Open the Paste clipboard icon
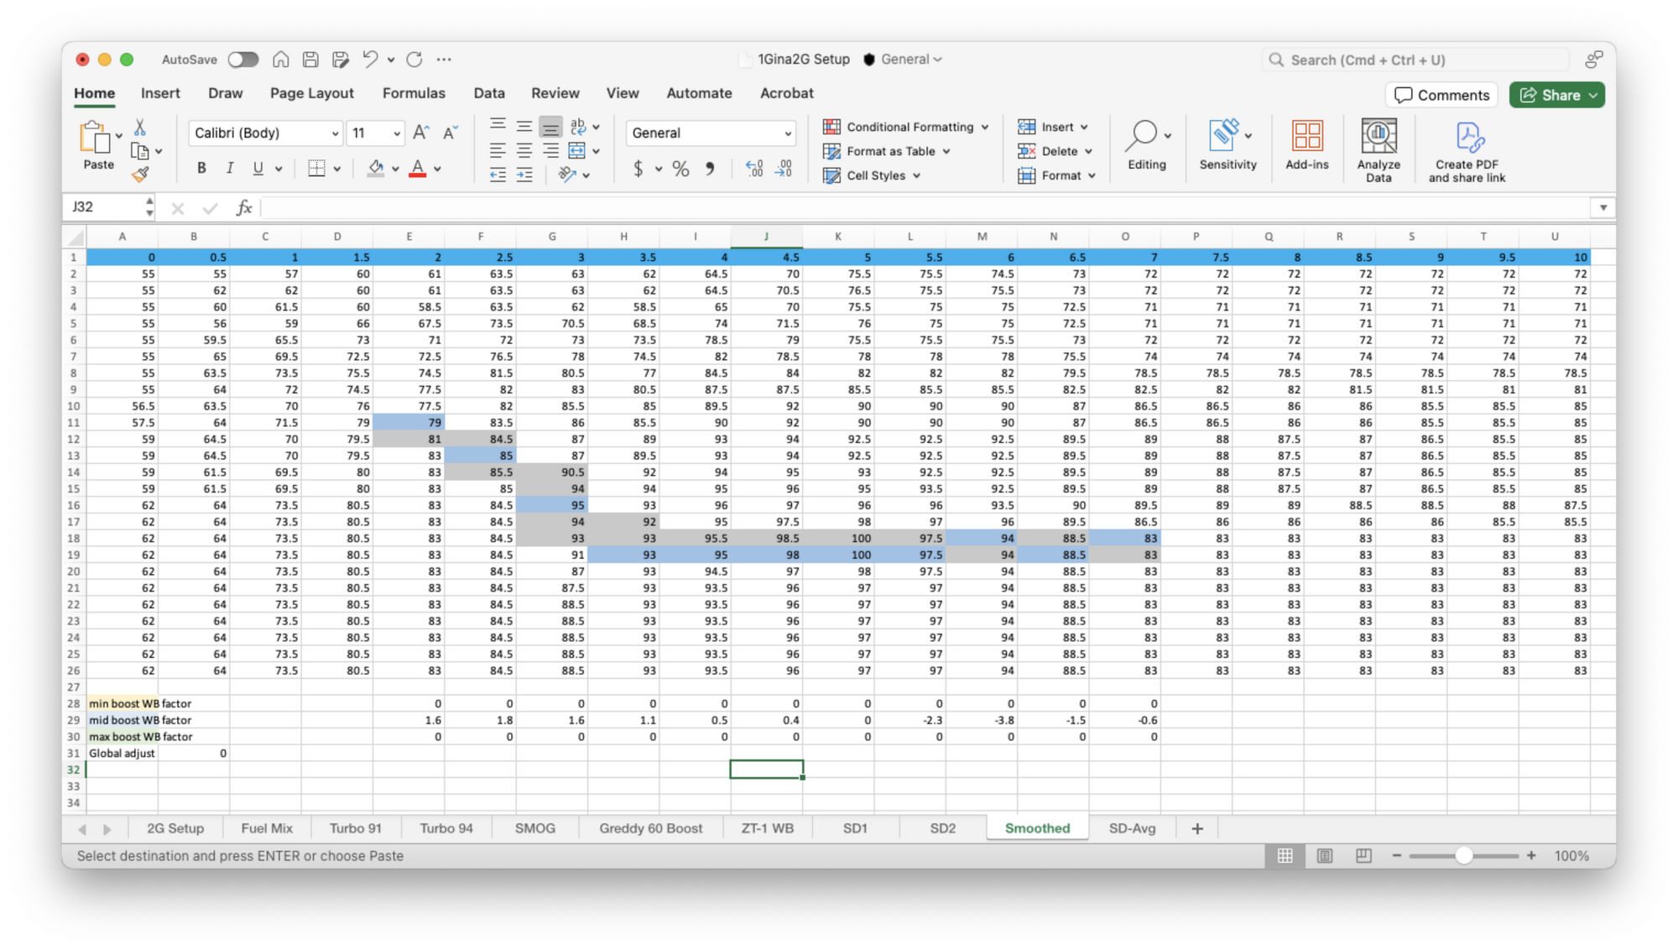 (x=95, y=137)
